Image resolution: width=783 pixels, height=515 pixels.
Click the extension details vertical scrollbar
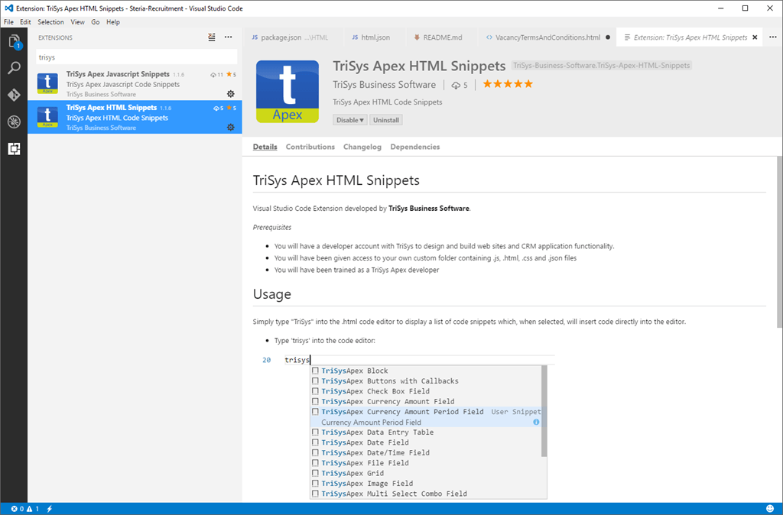779,242
